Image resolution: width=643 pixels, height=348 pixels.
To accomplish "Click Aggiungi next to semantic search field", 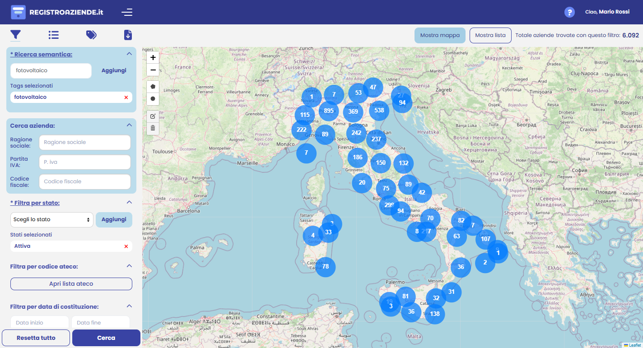I will pyautogui.click(x=114, y=70).
